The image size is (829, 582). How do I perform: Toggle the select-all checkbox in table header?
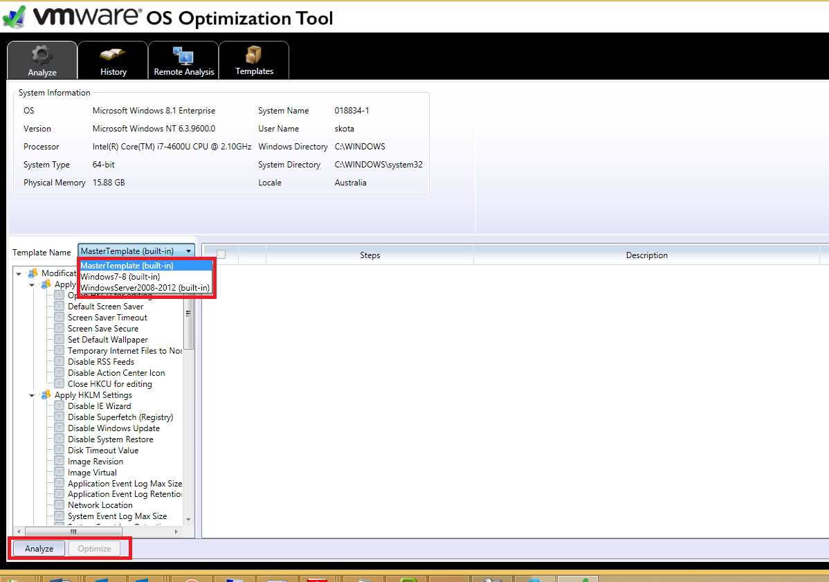[221, 254]
